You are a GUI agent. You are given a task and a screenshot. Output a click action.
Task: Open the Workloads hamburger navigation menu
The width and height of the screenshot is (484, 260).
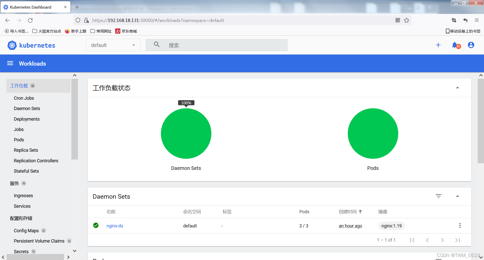[10, 63]
